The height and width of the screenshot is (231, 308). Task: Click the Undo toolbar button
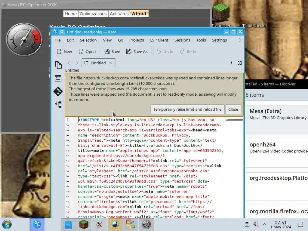point(165,51)
